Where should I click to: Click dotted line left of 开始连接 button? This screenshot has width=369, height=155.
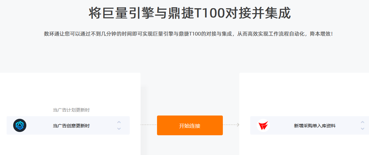point(149,125)
